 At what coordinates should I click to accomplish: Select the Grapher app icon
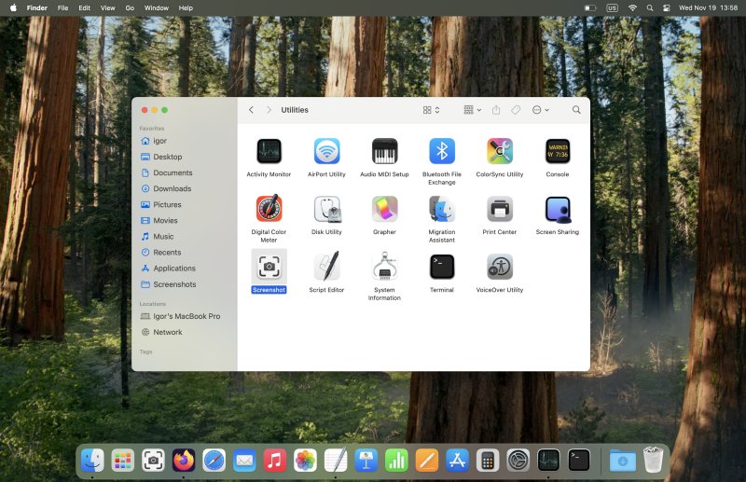[384, 209]
